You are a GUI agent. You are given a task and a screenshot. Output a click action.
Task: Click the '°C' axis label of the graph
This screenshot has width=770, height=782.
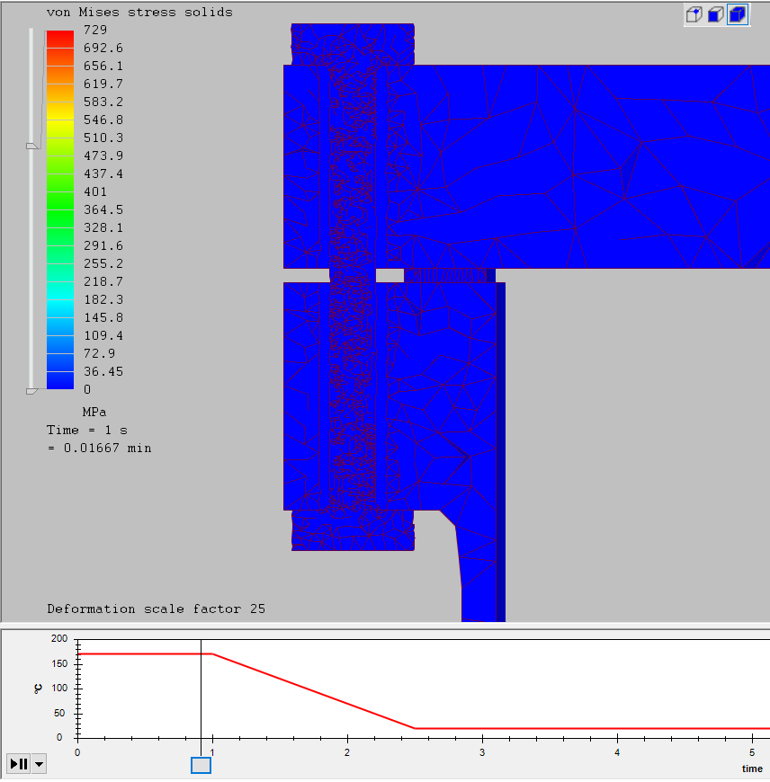point(39,689)
